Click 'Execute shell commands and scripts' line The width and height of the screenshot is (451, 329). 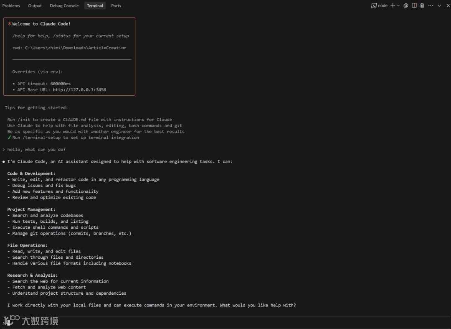(53, 228)
